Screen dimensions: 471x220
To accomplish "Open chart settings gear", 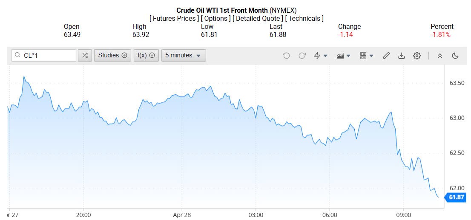I will pos(417,56).
